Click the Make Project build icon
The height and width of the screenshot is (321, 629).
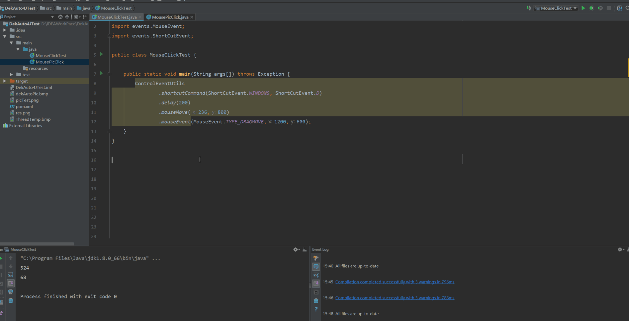529,8
